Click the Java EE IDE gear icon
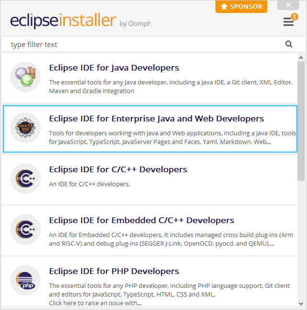Image resolution: width=307 pixels, height=310 pixels. [25, 128]
